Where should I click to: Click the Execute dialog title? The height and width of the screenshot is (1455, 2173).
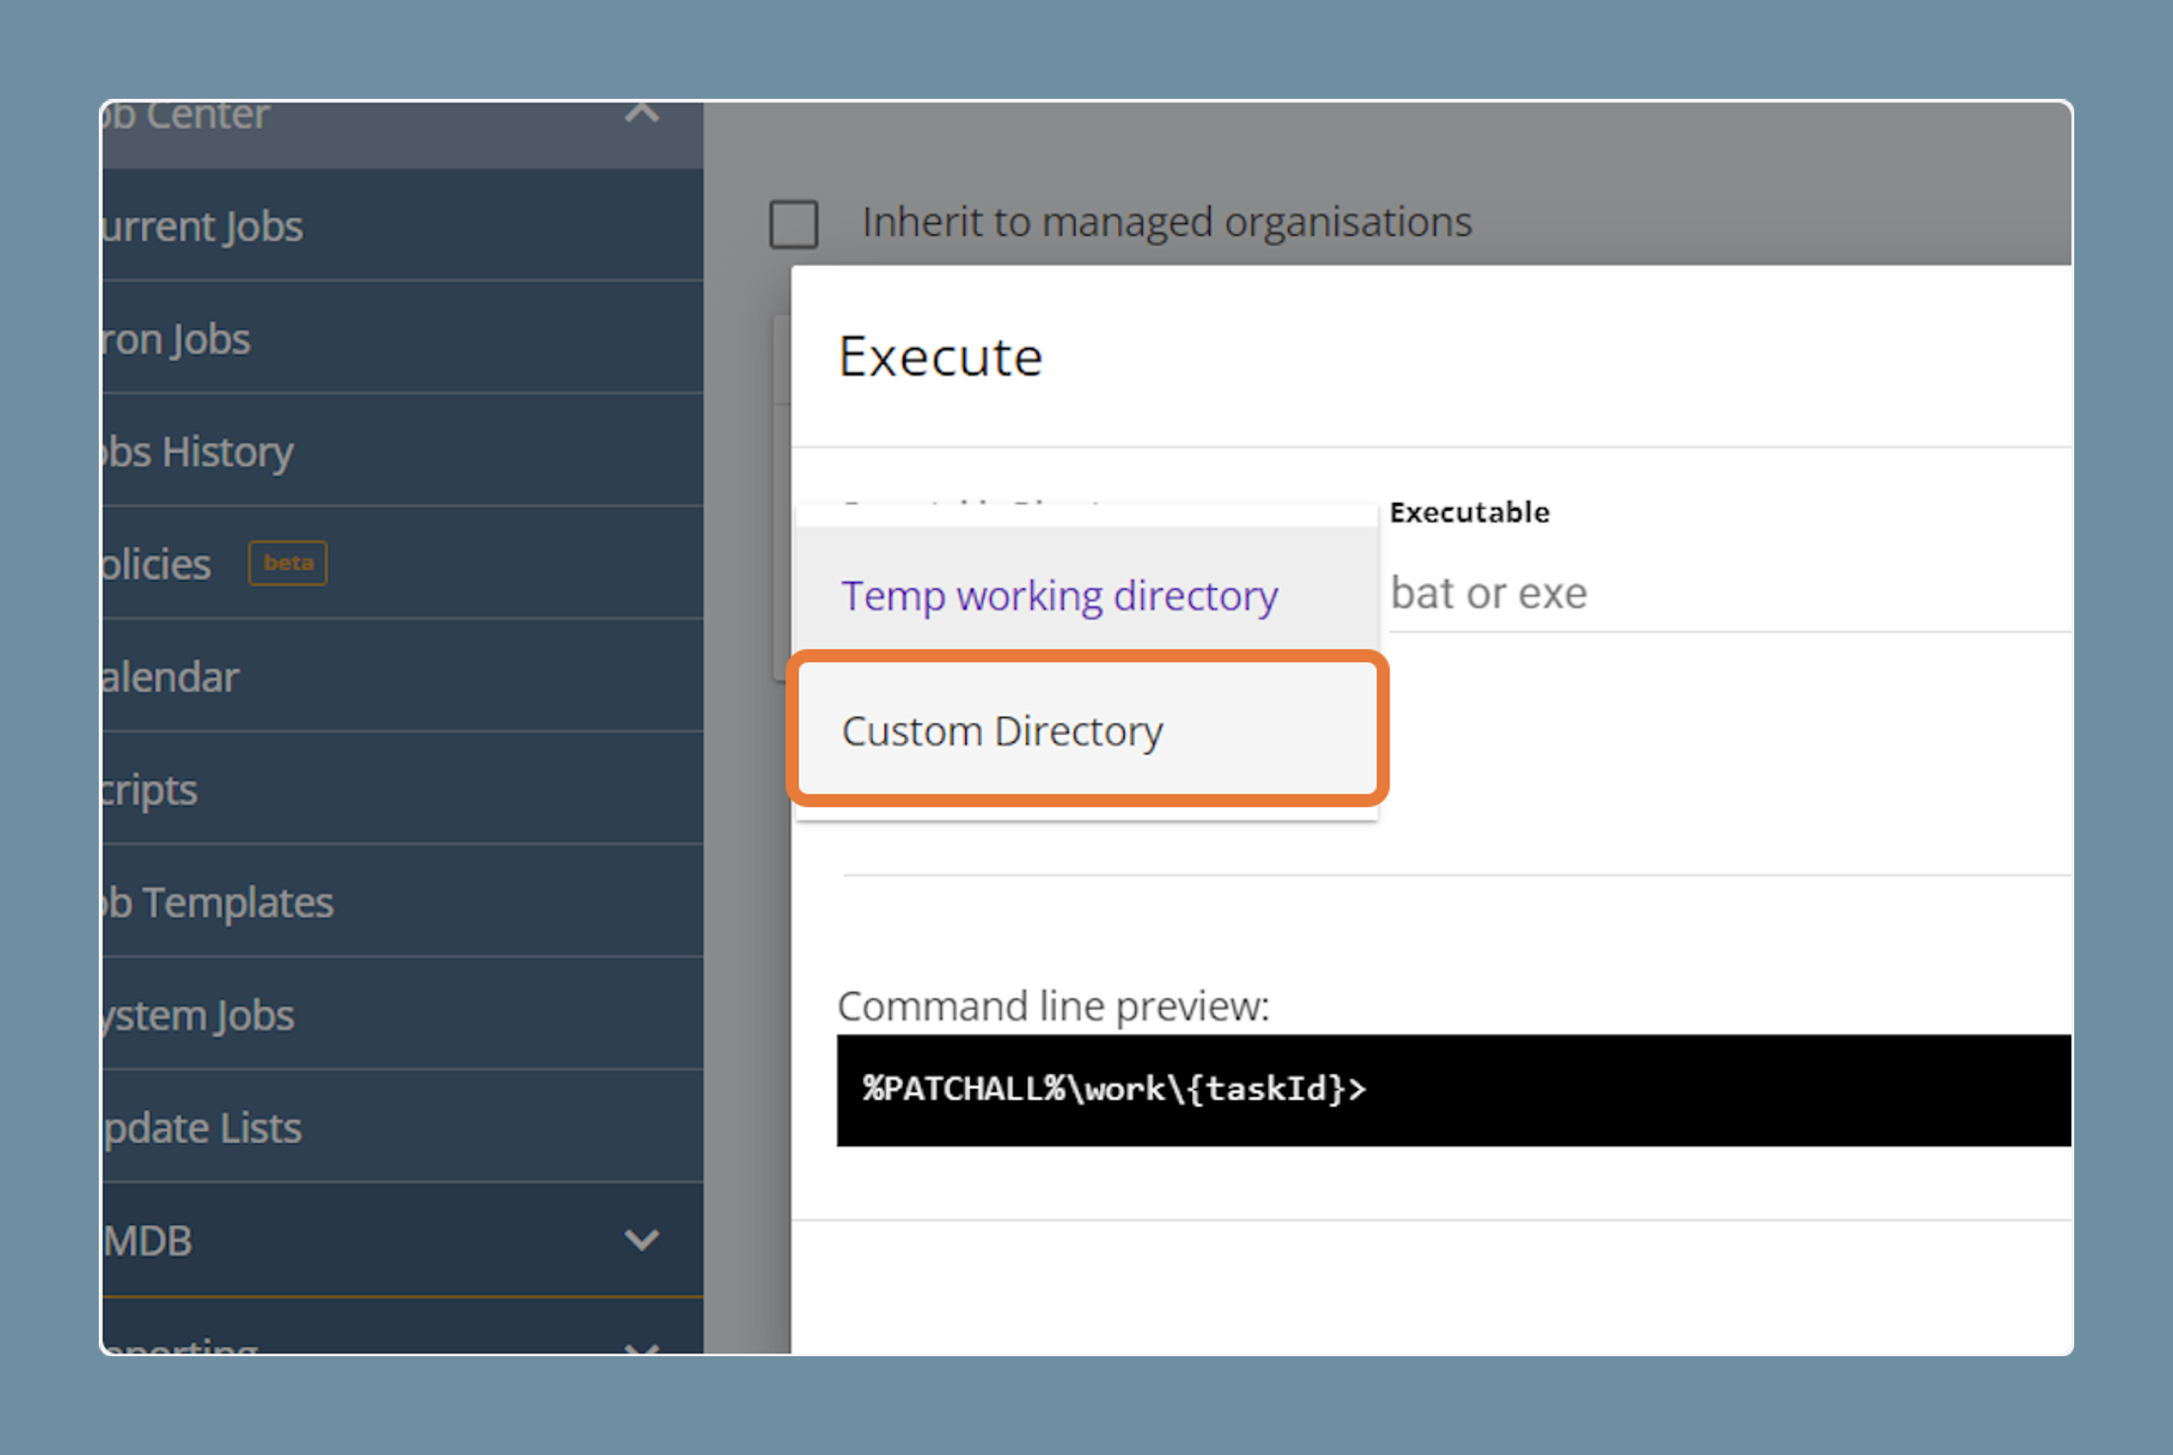(x=940, y=356)
